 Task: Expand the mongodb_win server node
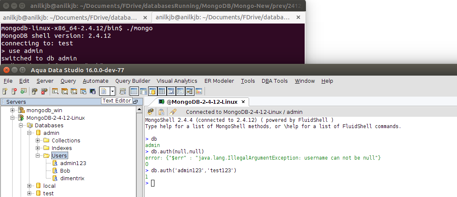13,110
